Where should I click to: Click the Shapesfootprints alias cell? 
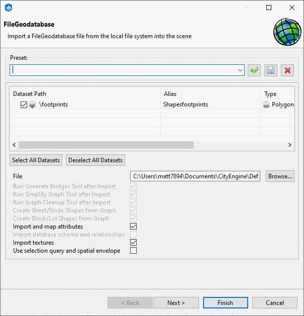[185, 104]
